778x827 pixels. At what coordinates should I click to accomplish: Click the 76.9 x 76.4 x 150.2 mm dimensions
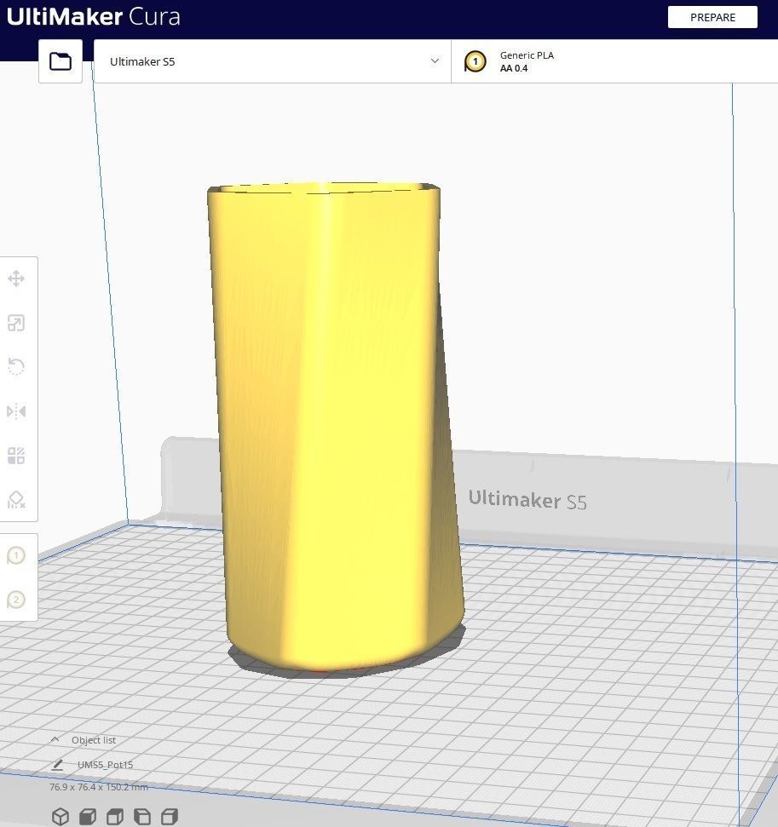pyautogui.click(x=99, y=787)
